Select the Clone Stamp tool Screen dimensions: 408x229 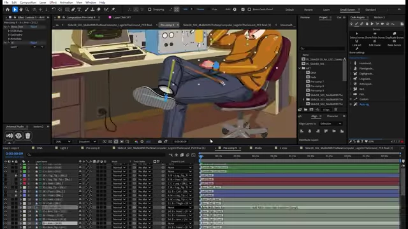point(92,10)
